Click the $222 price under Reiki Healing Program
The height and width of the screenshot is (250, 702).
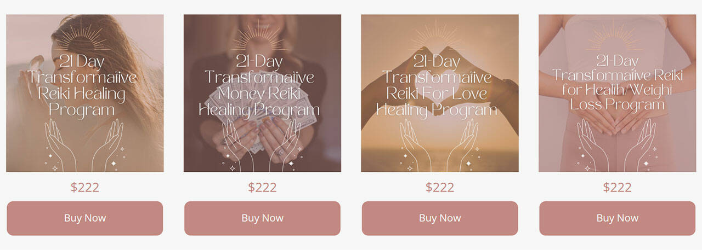85,188
